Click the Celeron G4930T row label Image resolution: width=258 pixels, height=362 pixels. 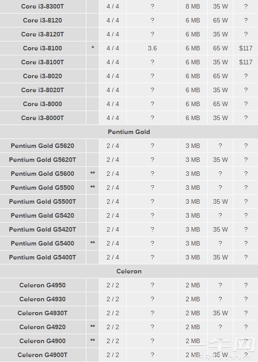42,313
